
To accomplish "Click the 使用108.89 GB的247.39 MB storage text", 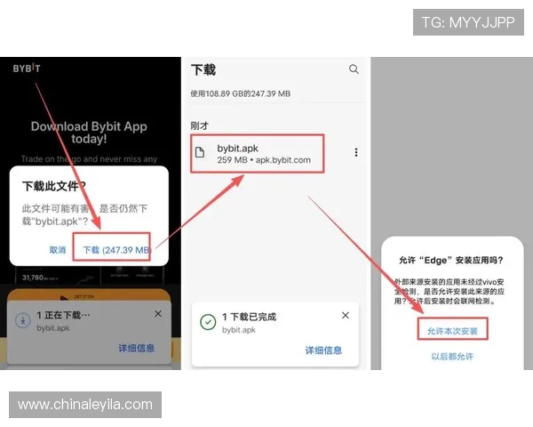I will [x=241, y=93].
